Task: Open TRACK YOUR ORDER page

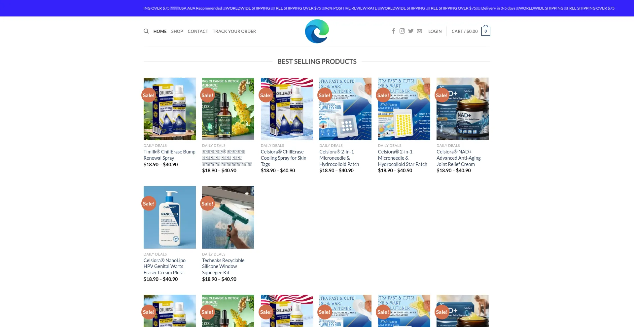Action: coord(234,31)
